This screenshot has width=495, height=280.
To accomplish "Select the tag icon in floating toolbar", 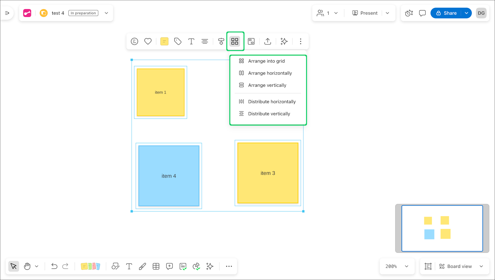I will 178,41.
